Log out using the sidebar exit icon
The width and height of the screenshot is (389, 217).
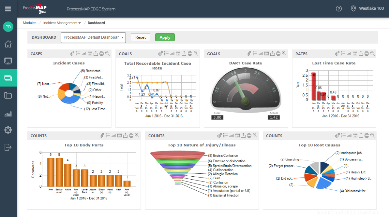click(8, 147)
